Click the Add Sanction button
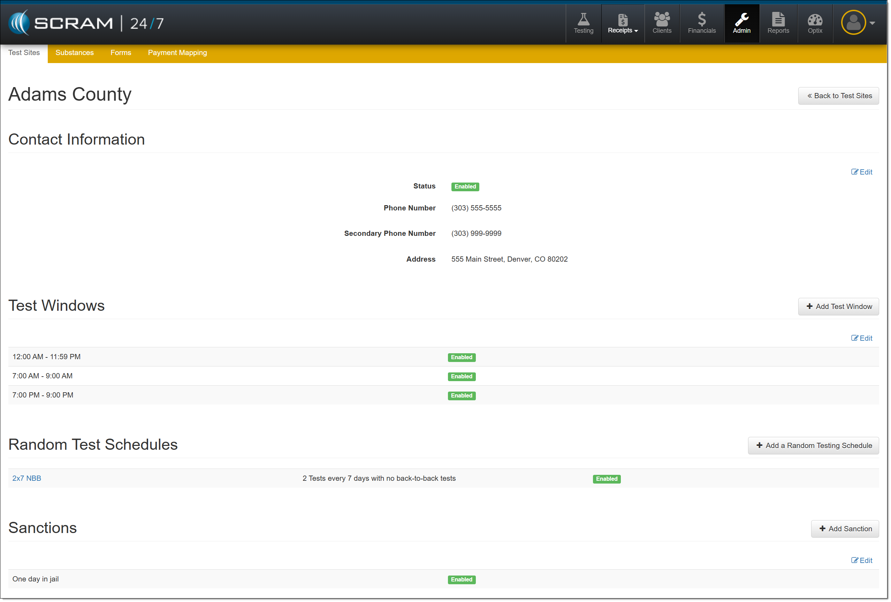The width and height of the screenshot is (891, 602). click(845, 529)
